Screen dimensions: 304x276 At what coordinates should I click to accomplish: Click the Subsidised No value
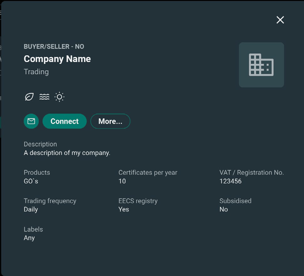pos(224,209)
